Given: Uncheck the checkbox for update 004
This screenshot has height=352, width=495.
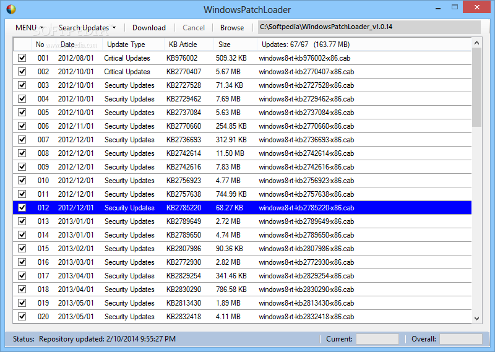Looking at the screenshot, I should tap(22, 99).
